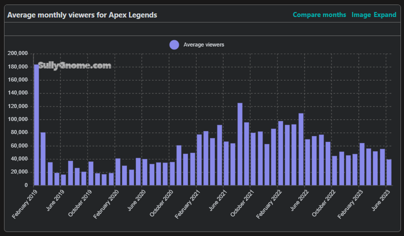Image resolution: width=404 pixels, height=236 pixels.
Task: Click the October 2022 axis label
Action: [324, 203]
